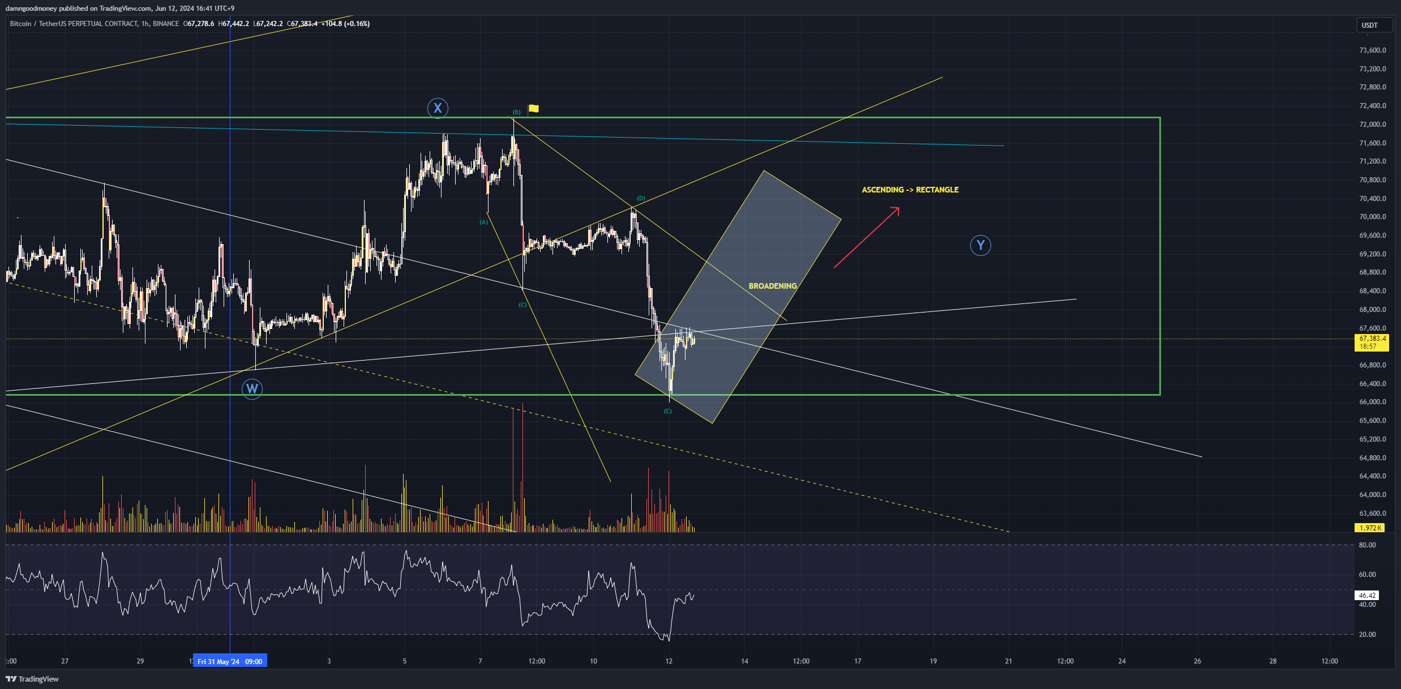1401x689 pixels.
Task: Click the 40.00 RSI axis label
Action: 1367,605
